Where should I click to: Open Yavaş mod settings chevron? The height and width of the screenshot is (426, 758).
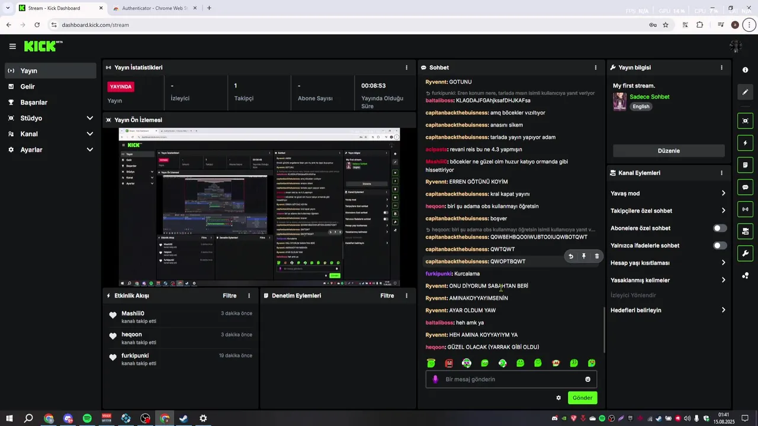(723, 193)
